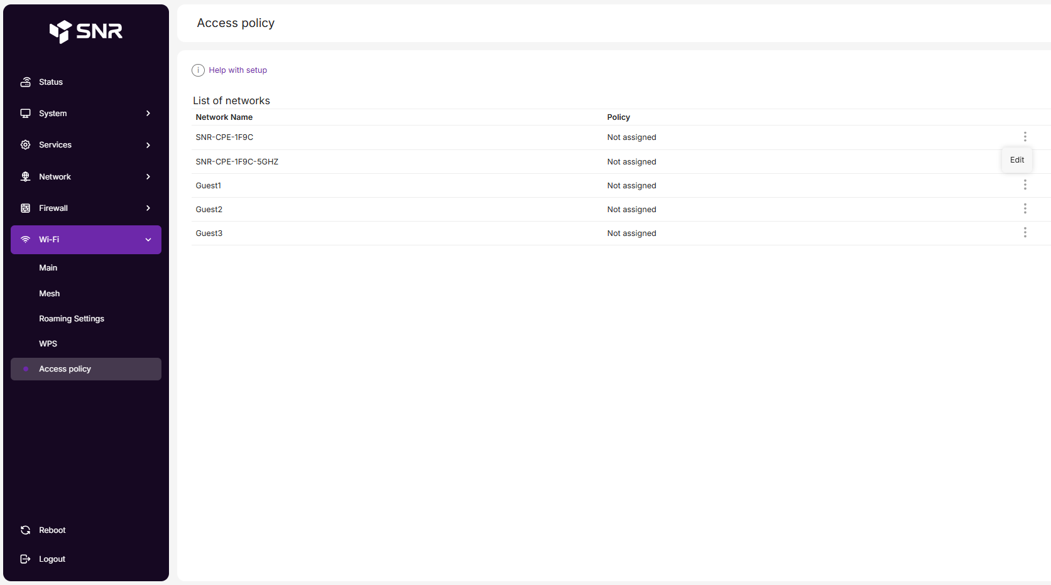The height and width of the screenshot is (585, 1051).
Task: Open three-dot menu for Guest1 network
Action: click(1025, 185)
